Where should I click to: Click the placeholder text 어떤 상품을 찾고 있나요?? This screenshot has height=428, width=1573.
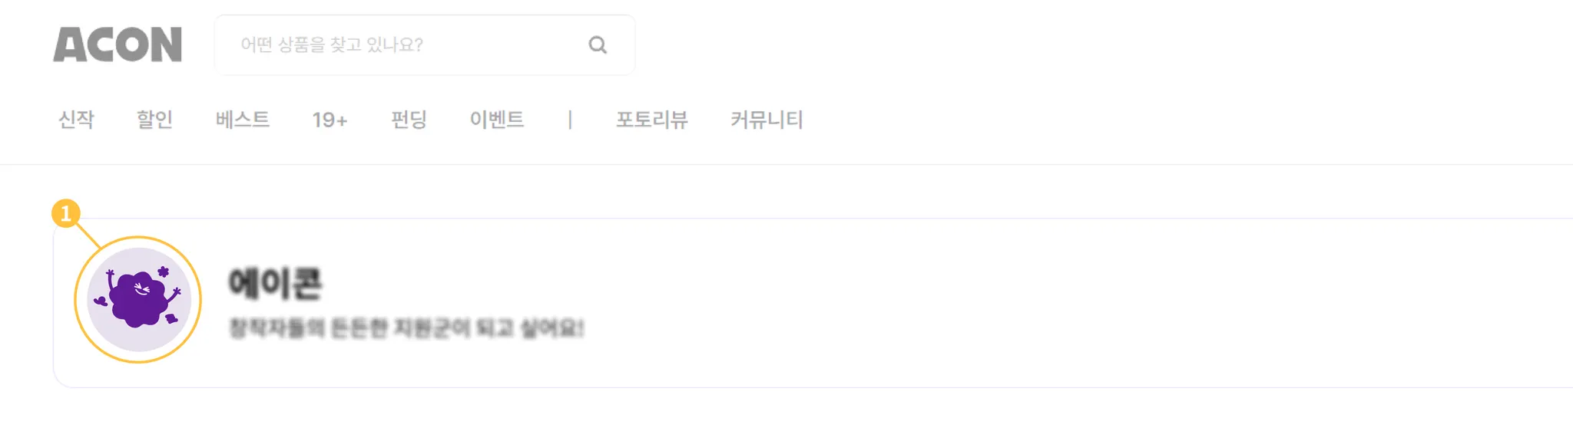tap(332, 45)
